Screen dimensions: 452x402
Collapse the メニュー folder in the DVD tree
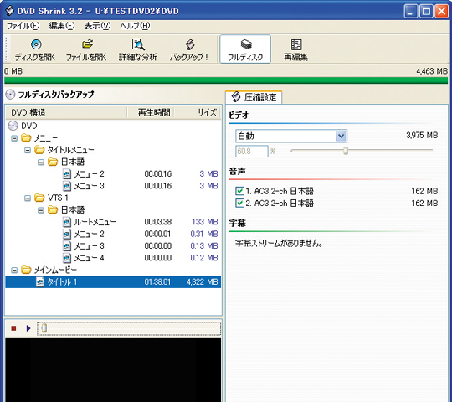[14, 138]
